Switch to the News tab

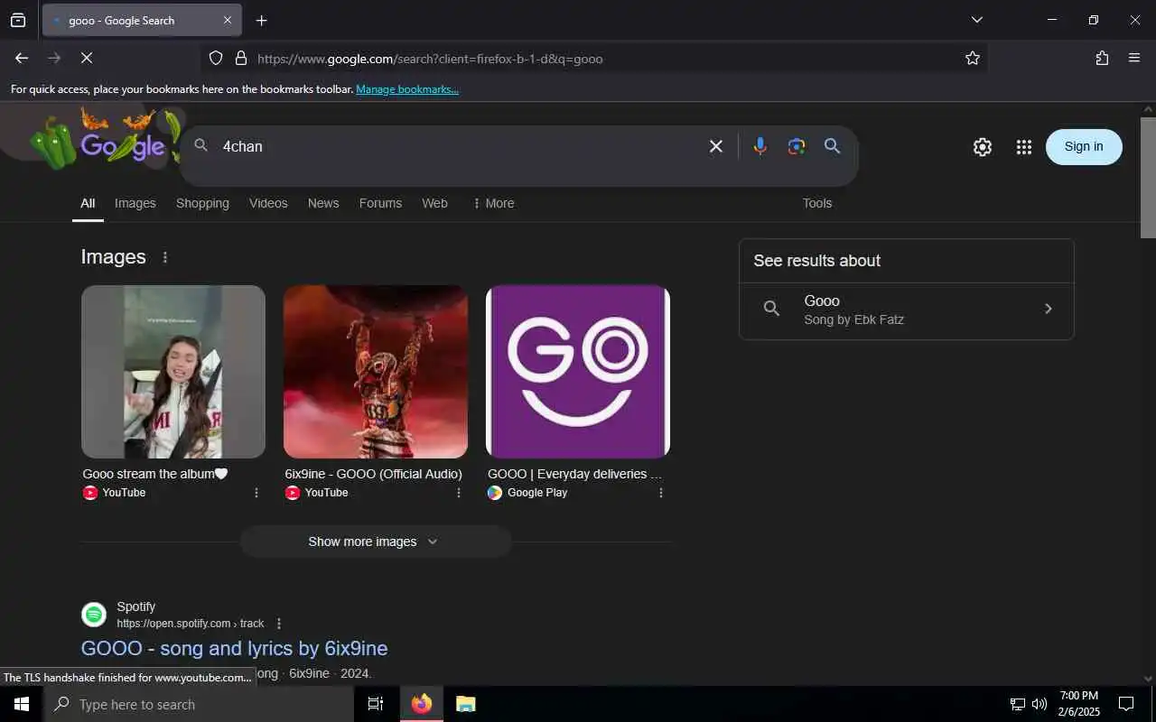323,204
